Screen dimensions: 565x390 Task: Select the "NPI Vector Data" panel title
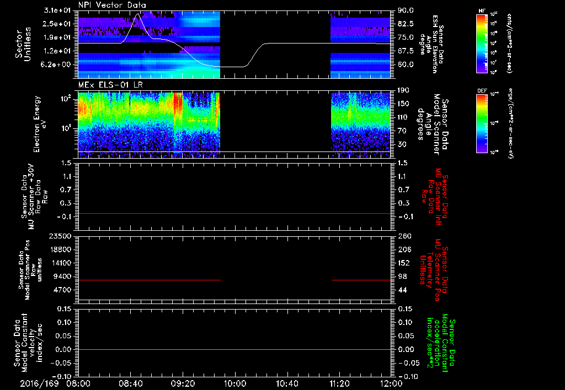coord(113,5)
